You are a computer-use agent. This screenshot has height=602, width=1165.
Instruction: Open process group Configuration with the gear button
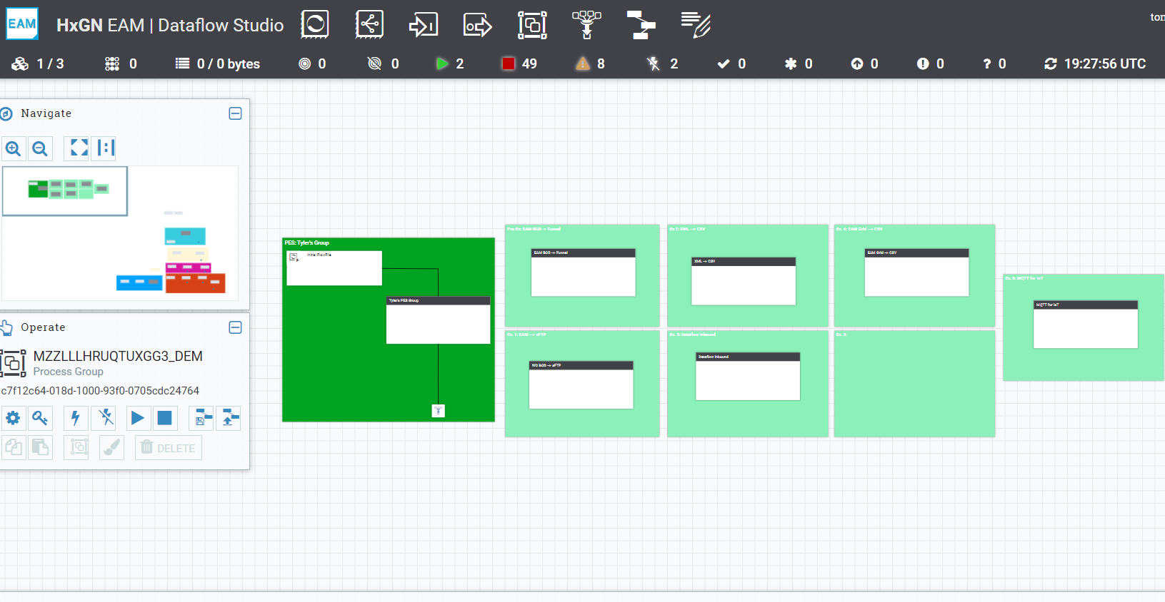[13, 418]
